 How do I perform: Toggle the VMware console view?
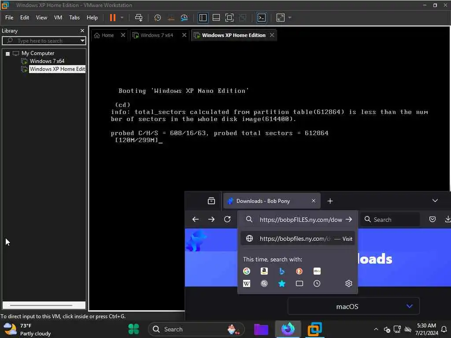(262, 18)
